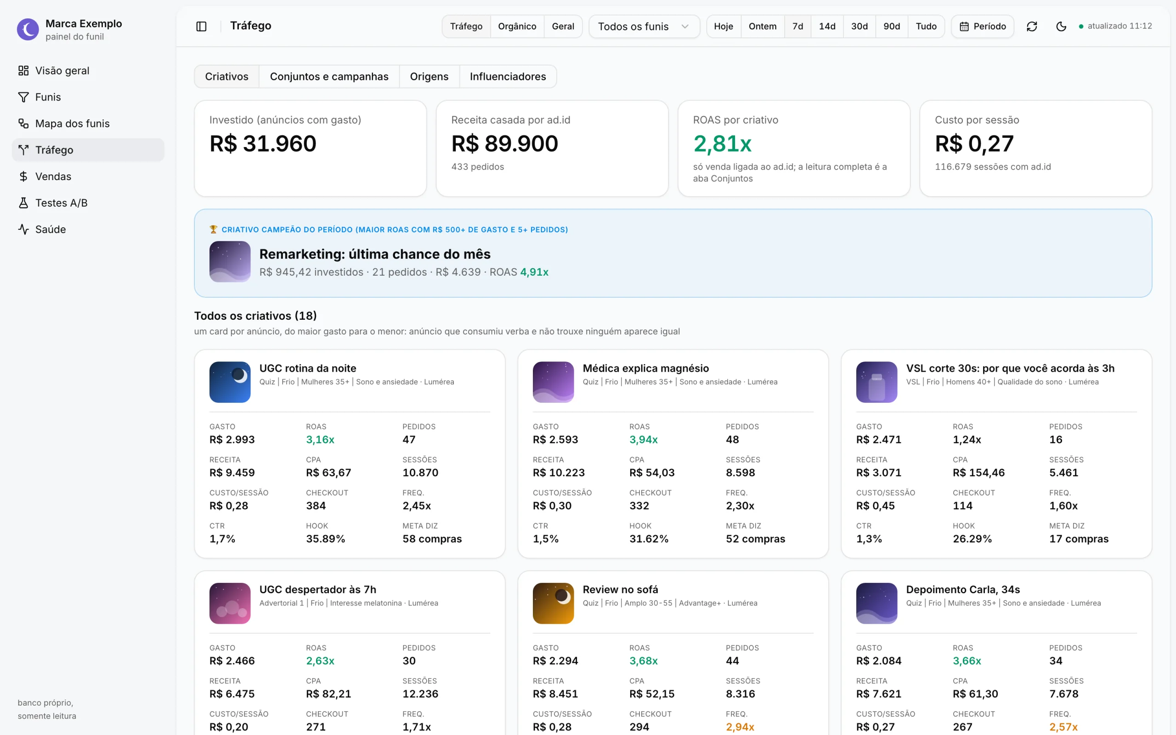
Task: Click the atualizado 11:12 status text
Action: tap(1119, 26)
